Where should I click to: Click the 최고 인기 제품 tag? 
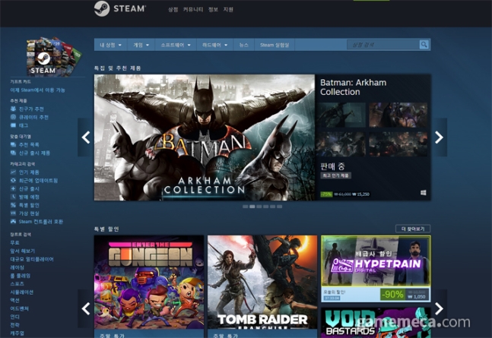(336, 175)
